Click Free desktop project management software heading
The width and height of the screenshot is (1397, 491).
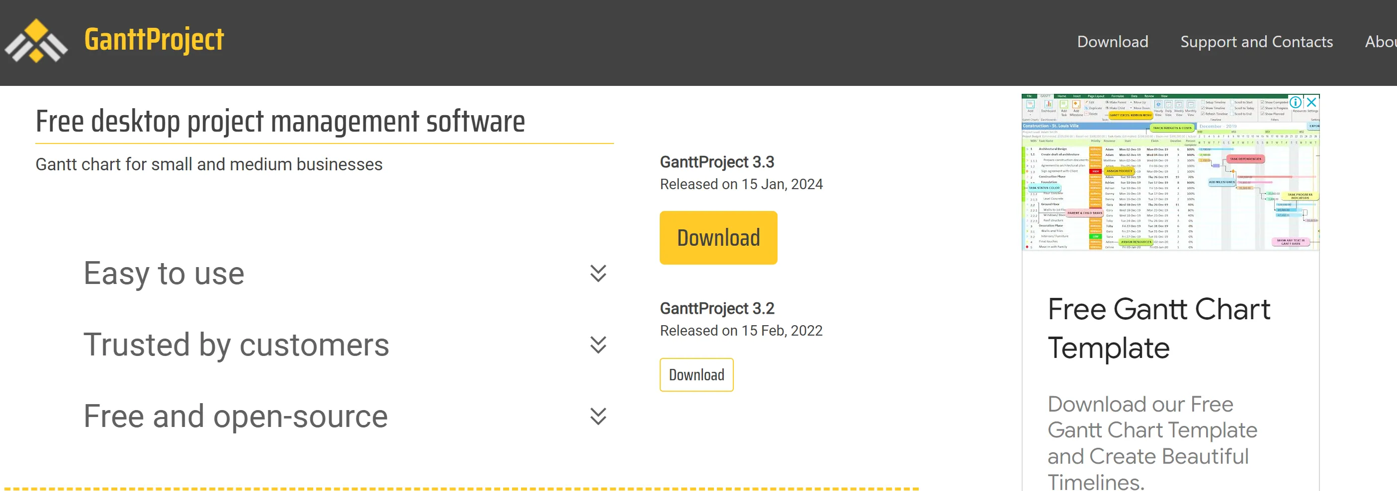pos(280,121)
